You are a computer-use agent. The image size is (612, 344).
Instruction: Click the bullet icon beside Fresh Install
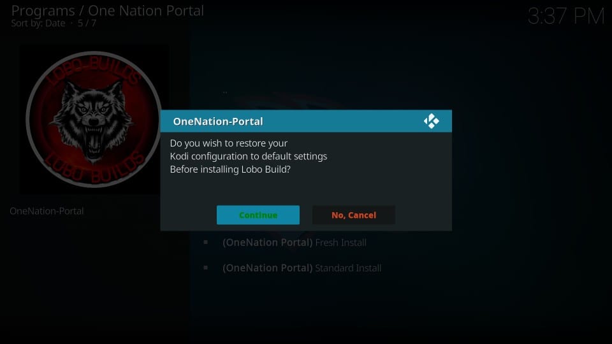point(206,242)
